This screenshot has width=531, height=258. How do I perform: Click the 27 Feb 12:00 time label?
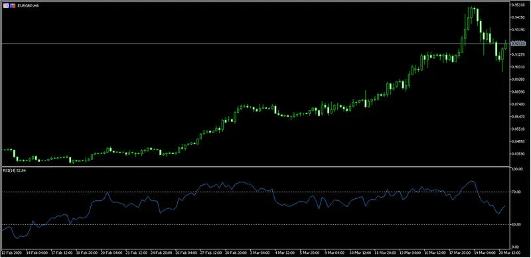(x=210, y=253)
